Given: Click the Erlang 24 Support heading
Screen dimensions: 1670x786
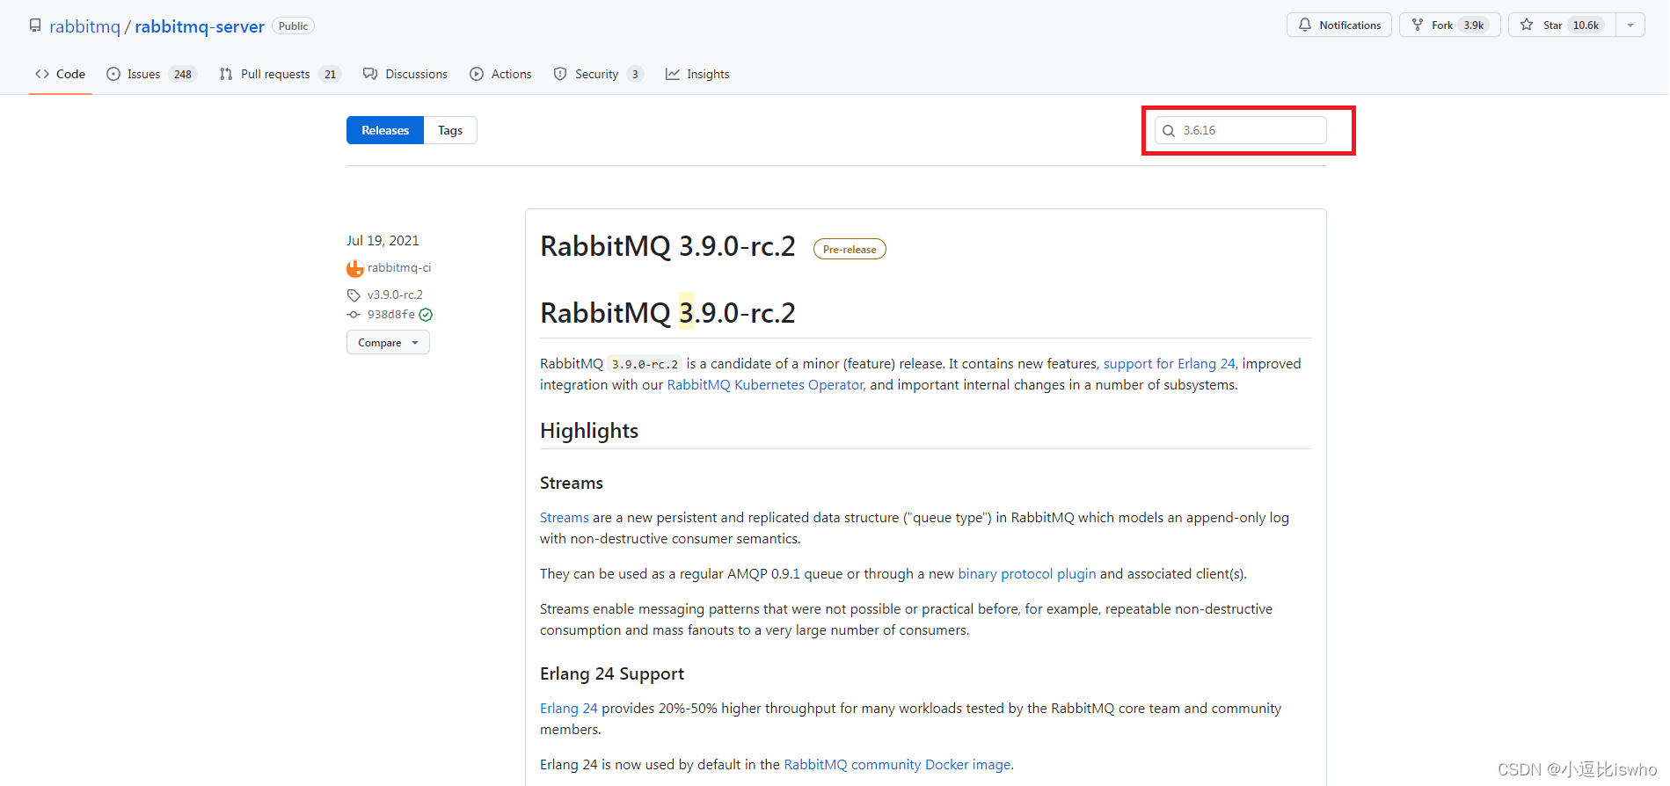Looking at the screenshot, I should (612, 673).
